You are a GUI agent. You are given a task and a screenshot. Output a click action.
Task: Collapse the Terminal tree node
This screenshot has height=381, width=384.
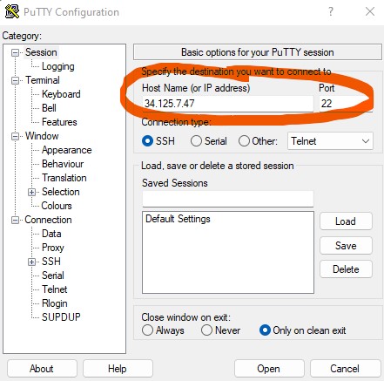pos(15,80)
